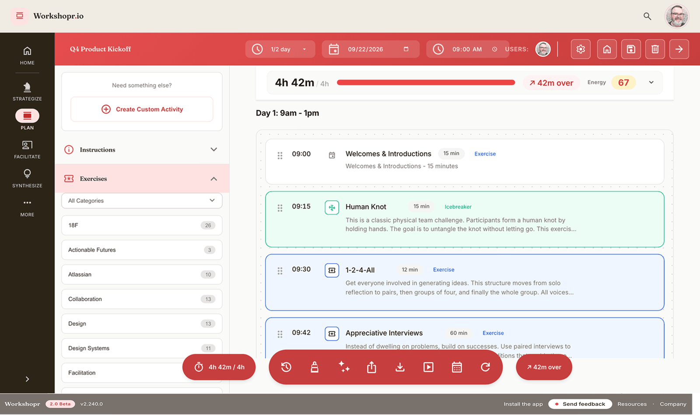Click the 1-2-4-All exercise icon
This screenshot has height=415, width=700.
point(332,270)
